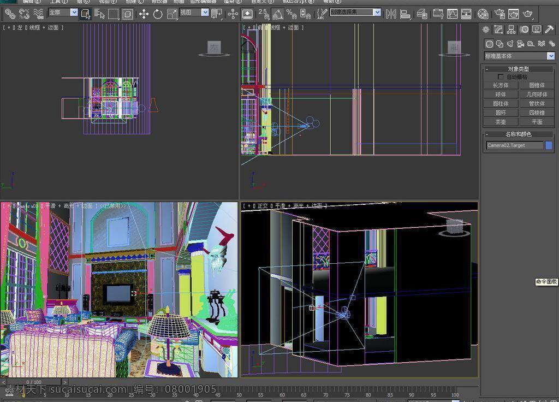Choose the Select and Scale tool
The width and height of the screenshot is (559, 402).
click(172, 14)
